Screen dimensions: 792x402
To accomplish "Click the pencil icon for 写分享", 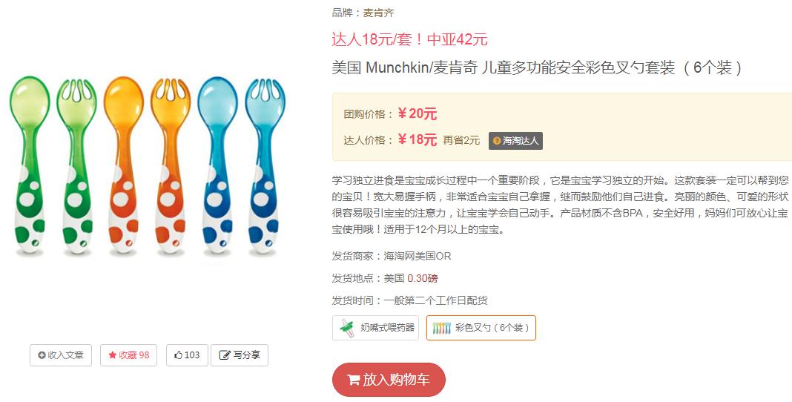I will (x=225, y=355).
